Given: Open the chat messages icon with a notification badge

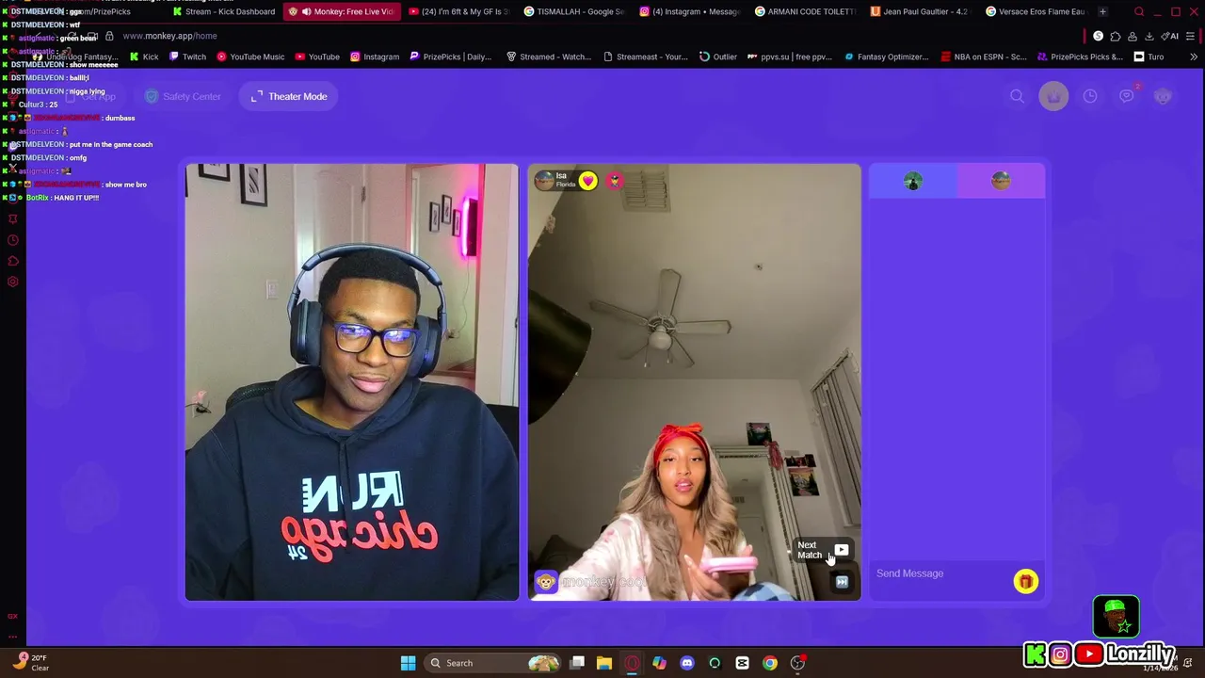Looking at the screenshot, I should tap(1127, 95).
